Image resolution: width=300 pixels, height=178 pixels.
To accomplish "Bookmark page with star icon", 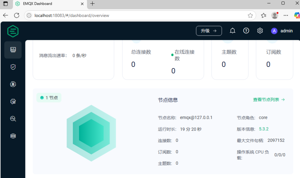I will coord(250,15).
